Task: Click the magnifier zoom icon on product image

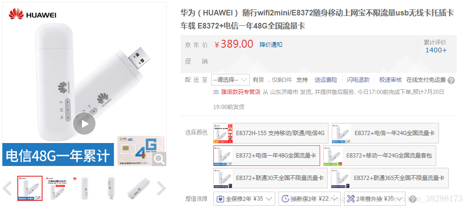Action: pyautogui.click(x=160, y=159)
